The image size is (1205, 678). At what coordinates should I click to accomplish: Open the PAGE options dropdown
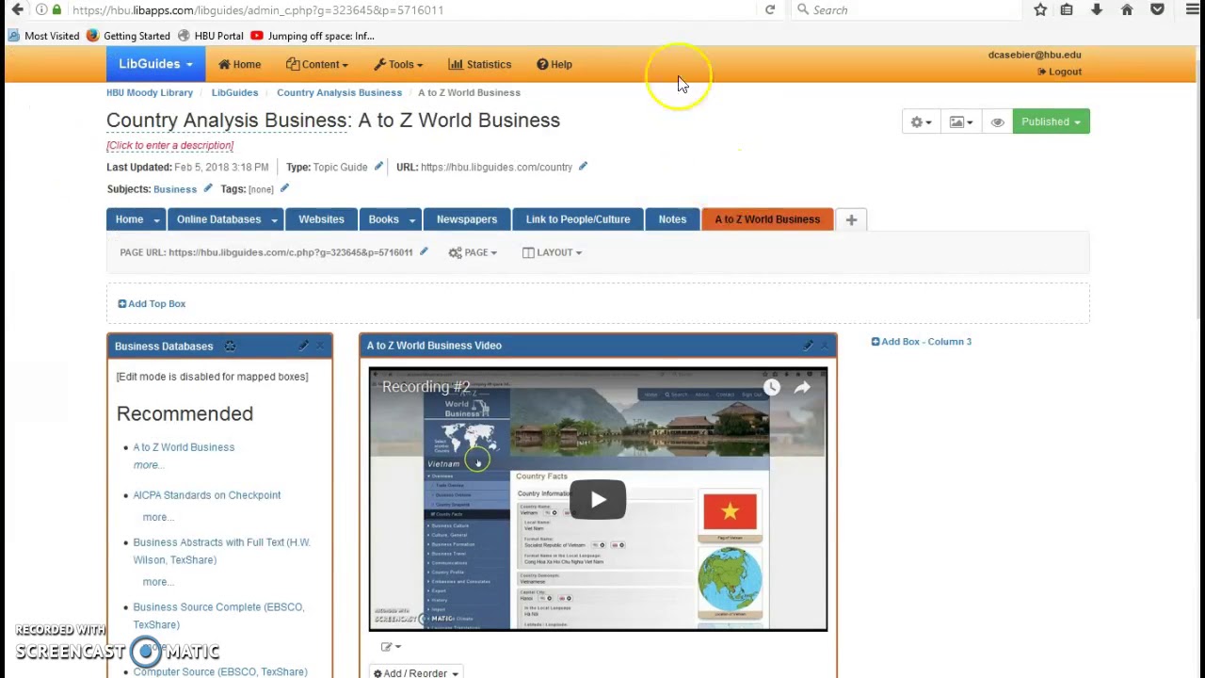(x=473, y=252)
